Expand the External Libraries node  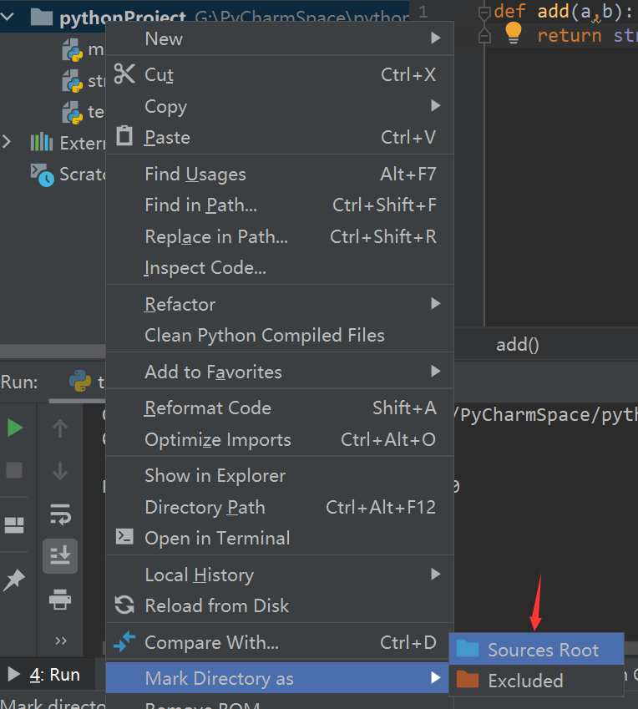7,142
